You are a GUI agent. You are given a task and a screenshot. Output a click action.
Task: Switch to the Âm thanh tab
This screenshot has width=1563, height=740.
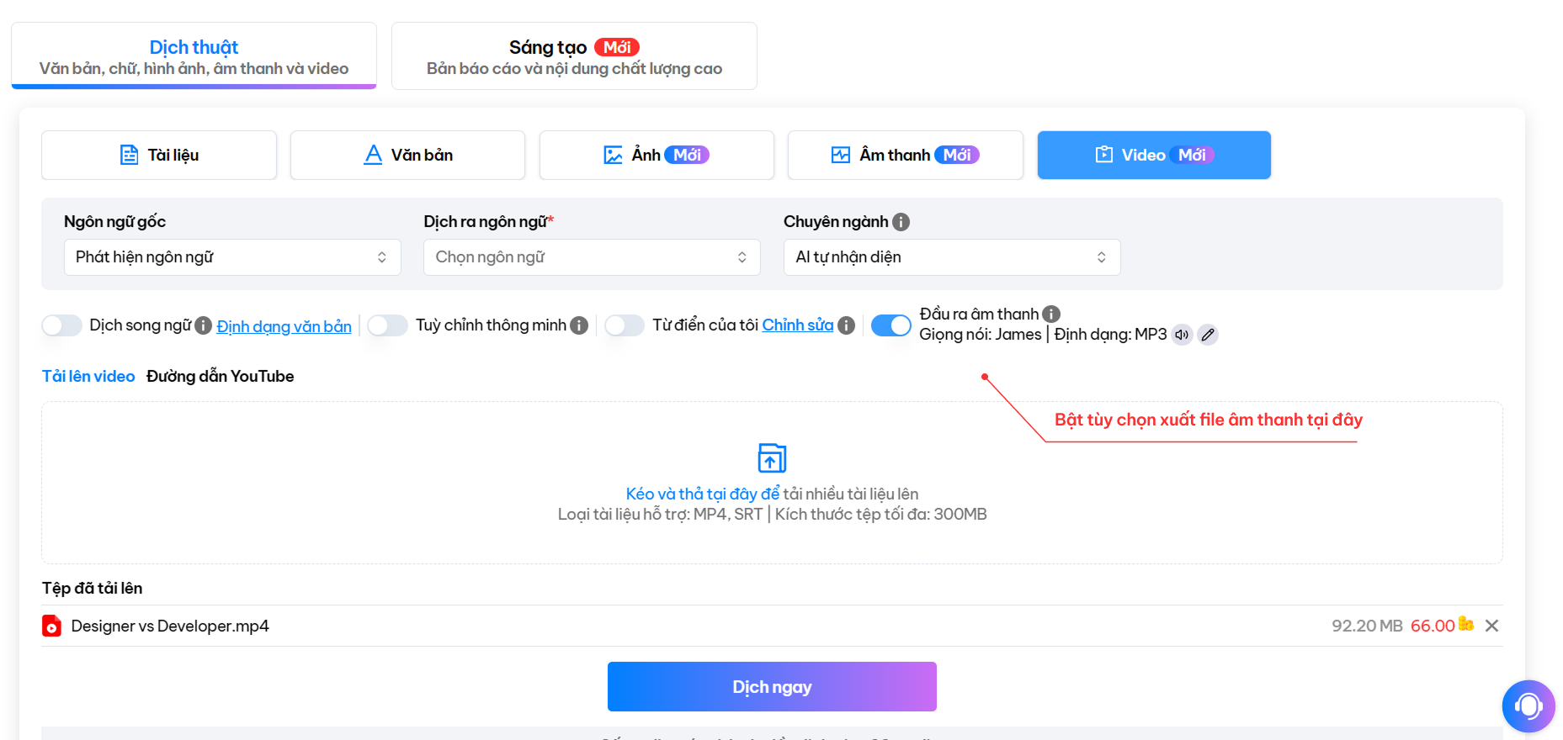pyautogui.click(x=905, y=155)
